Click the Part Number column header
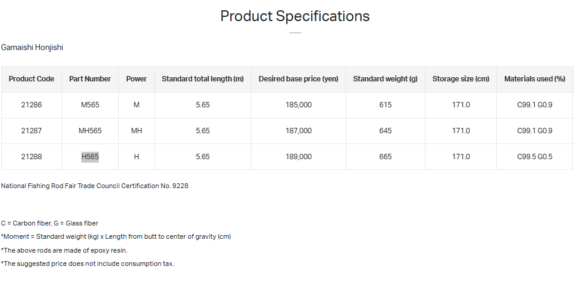574x281 pixels. (90, 79)
